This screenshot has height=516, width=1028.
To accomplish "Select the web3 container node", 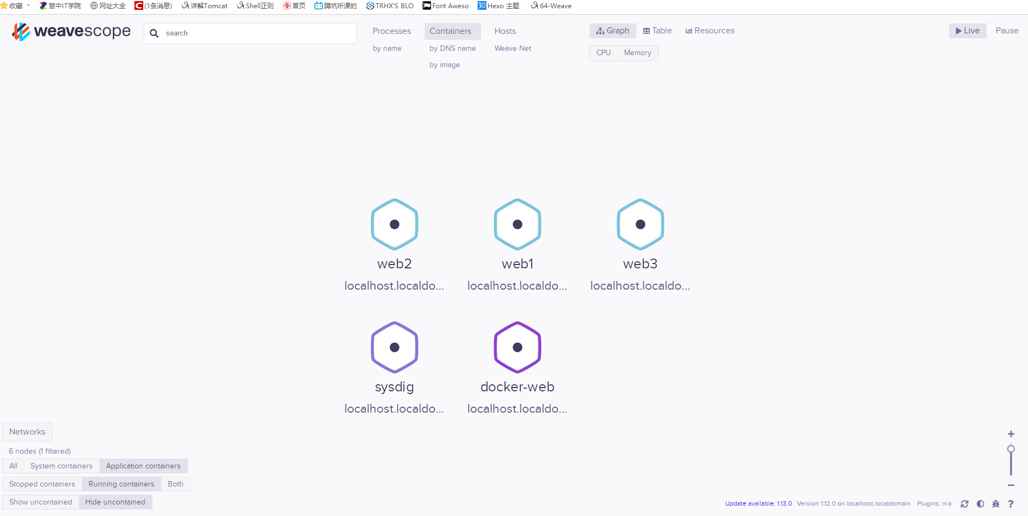I will coord(641,224).
